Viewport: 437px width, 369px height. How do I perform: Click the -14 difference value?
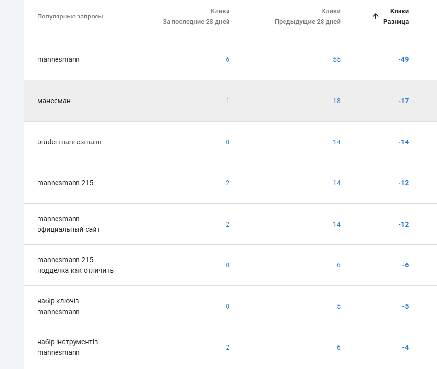pos(403,142)
